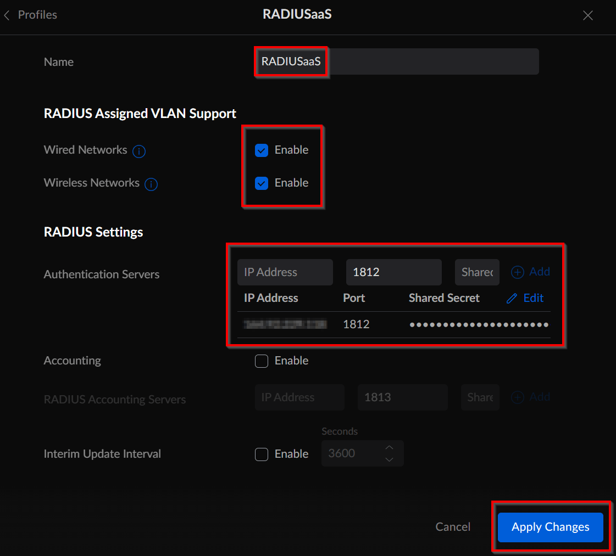Click Cancel to discard changes
Viewport: 616px width, 556px height.
(452, 526)
